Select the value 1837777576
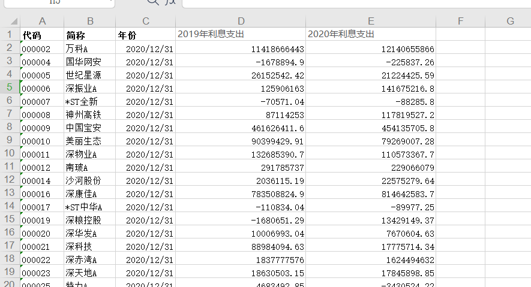 [241, 258]
